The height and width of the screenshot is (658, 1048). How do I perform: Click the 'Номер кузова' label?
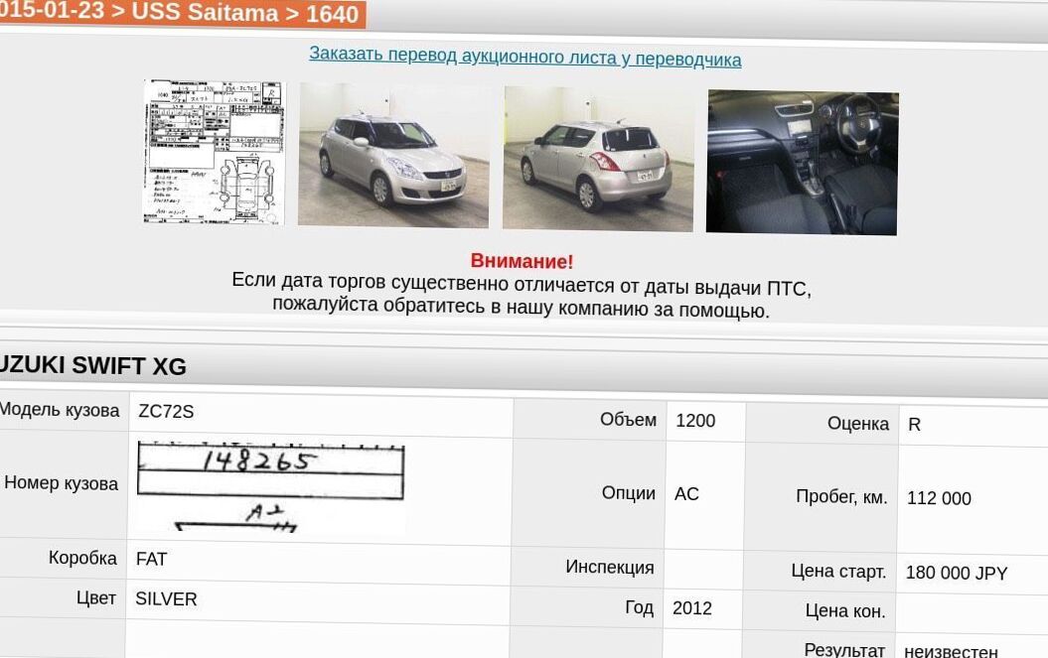click(x=62, y=483)
